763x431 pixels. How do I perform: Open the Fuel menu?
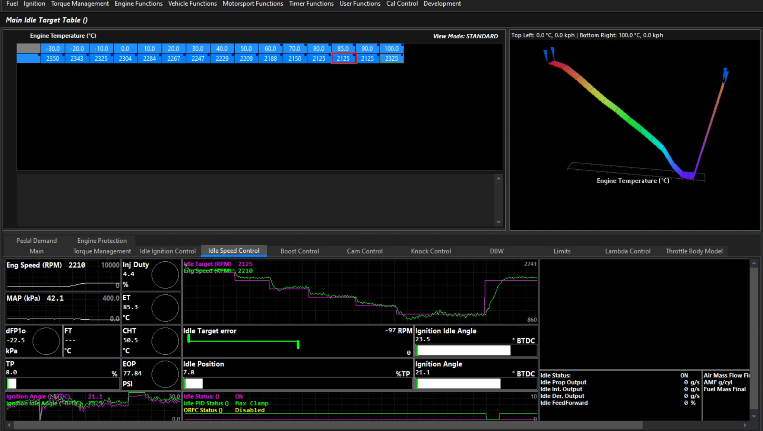click(12, 4)
